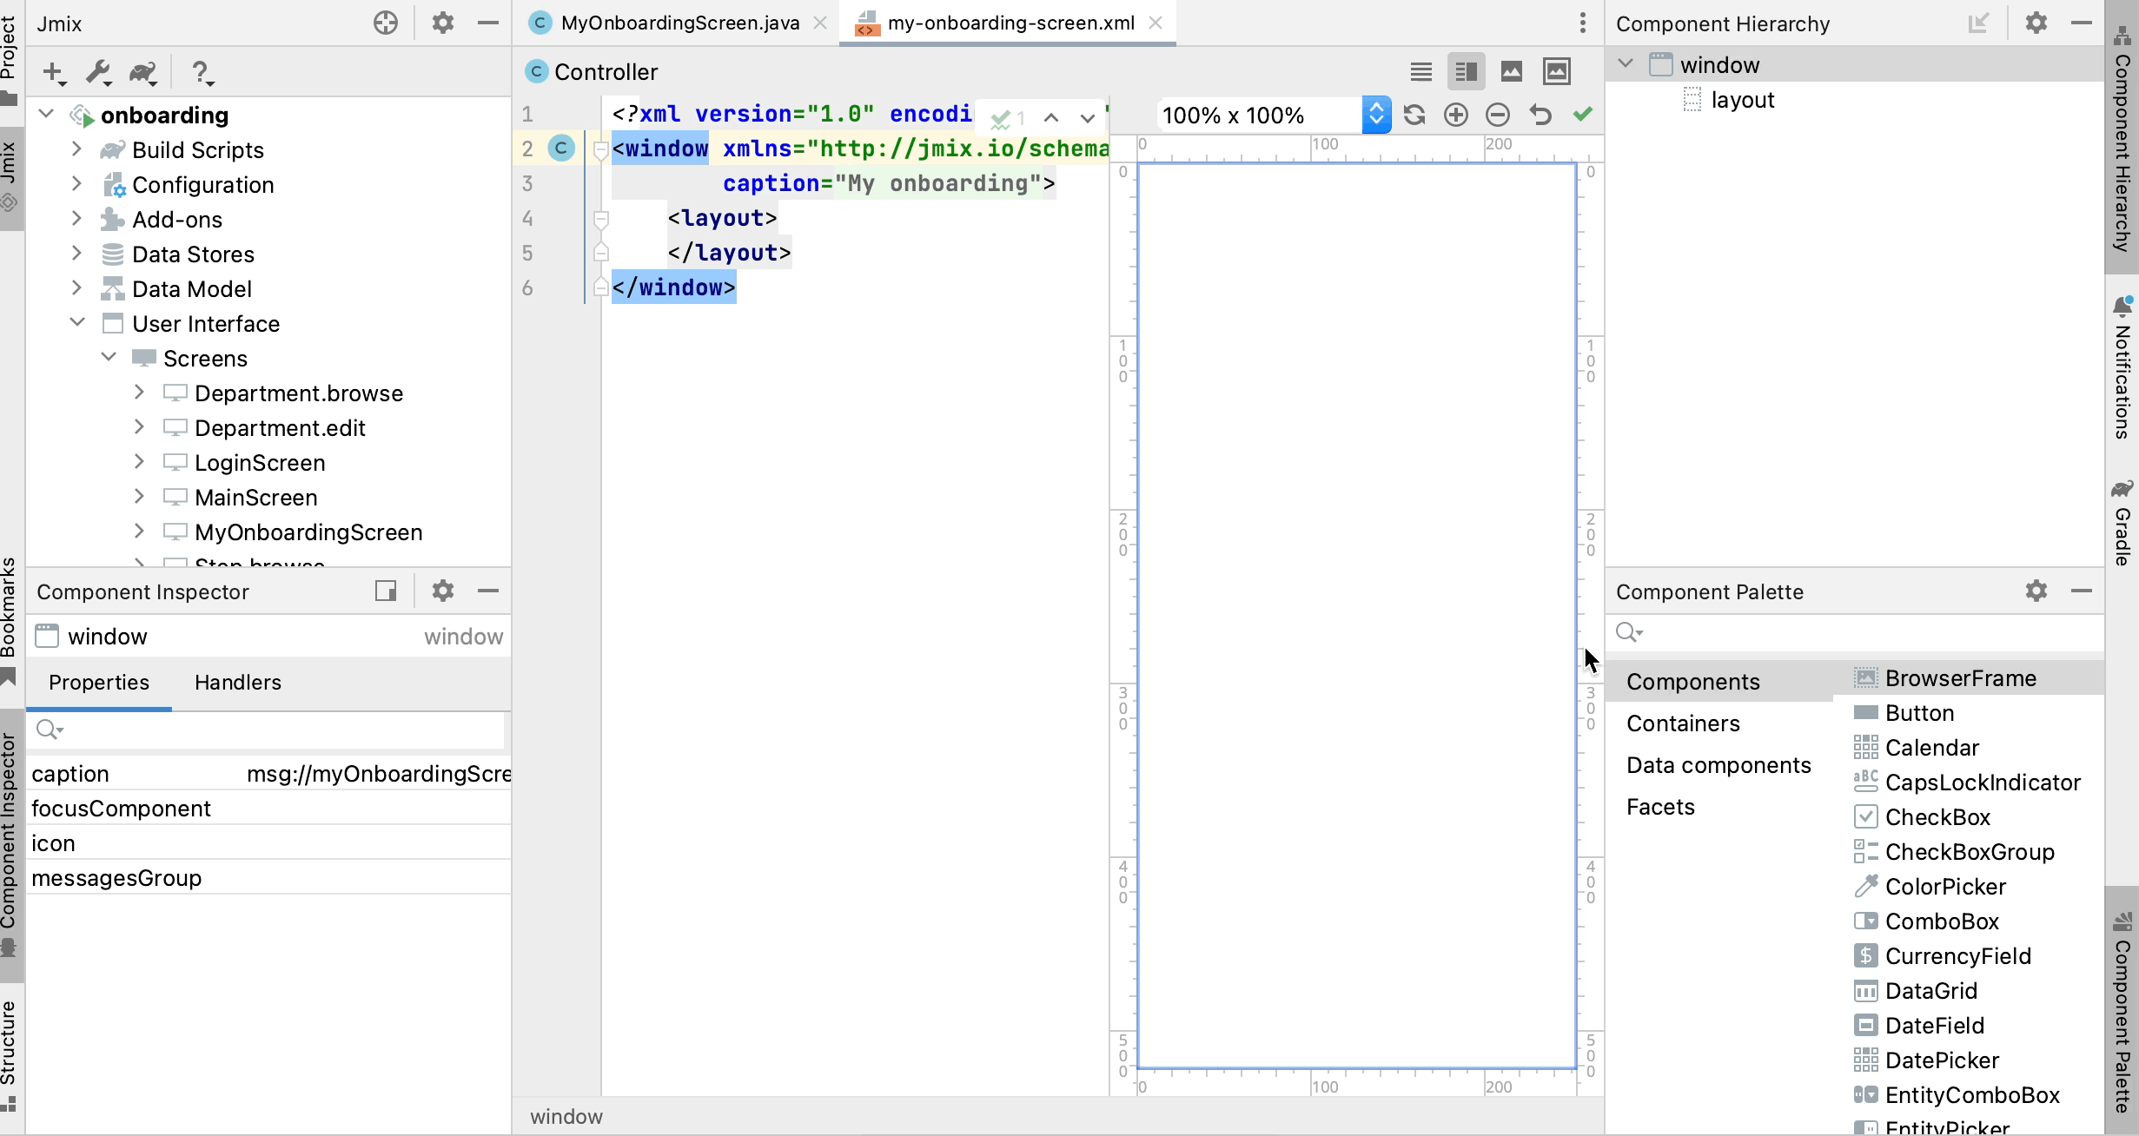The height and width of the screenshot is (1136, 2139).
Task: Click the Jmix settings gear icon
Action: [443, 23]
